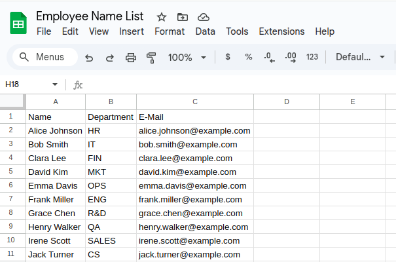Select the bob.smith@example.com cell
Screen dimensions: 396x262
tap(195, 144)
